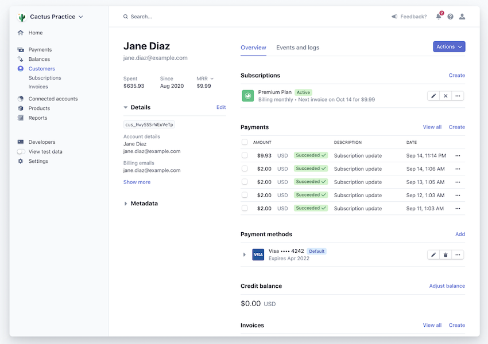Edit the Visa payment method pencil icon
This screenshot has width=488, height=344.
[x=433, y=254]
